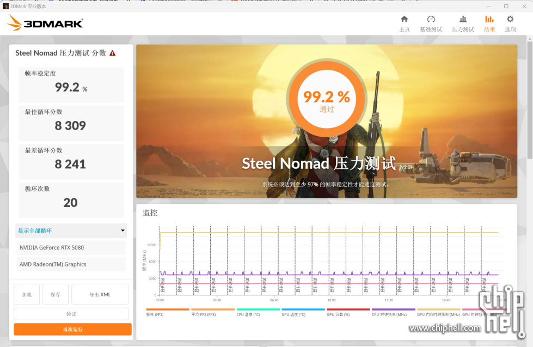
Task: Open the 选项 options gear
Action: [x=510, y=23]
